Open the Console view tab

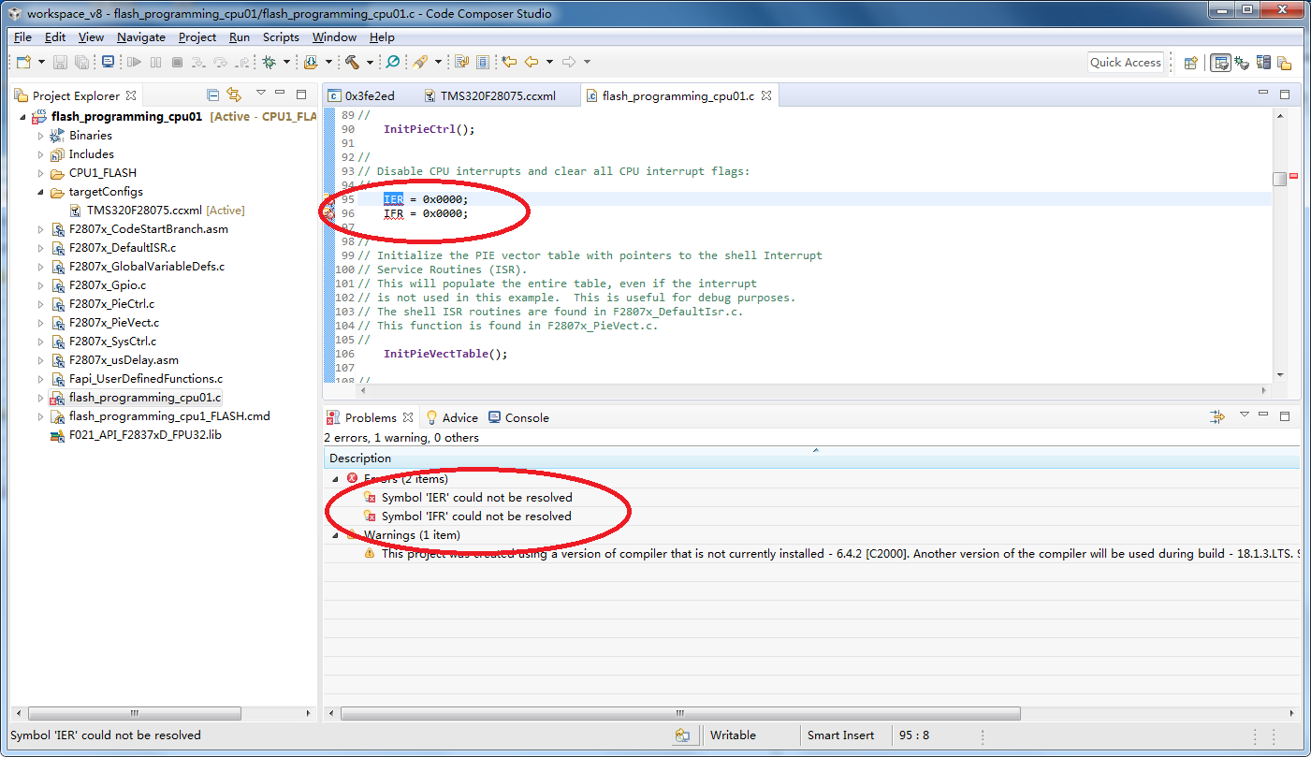pyautogui.click(x=526, y=417)
